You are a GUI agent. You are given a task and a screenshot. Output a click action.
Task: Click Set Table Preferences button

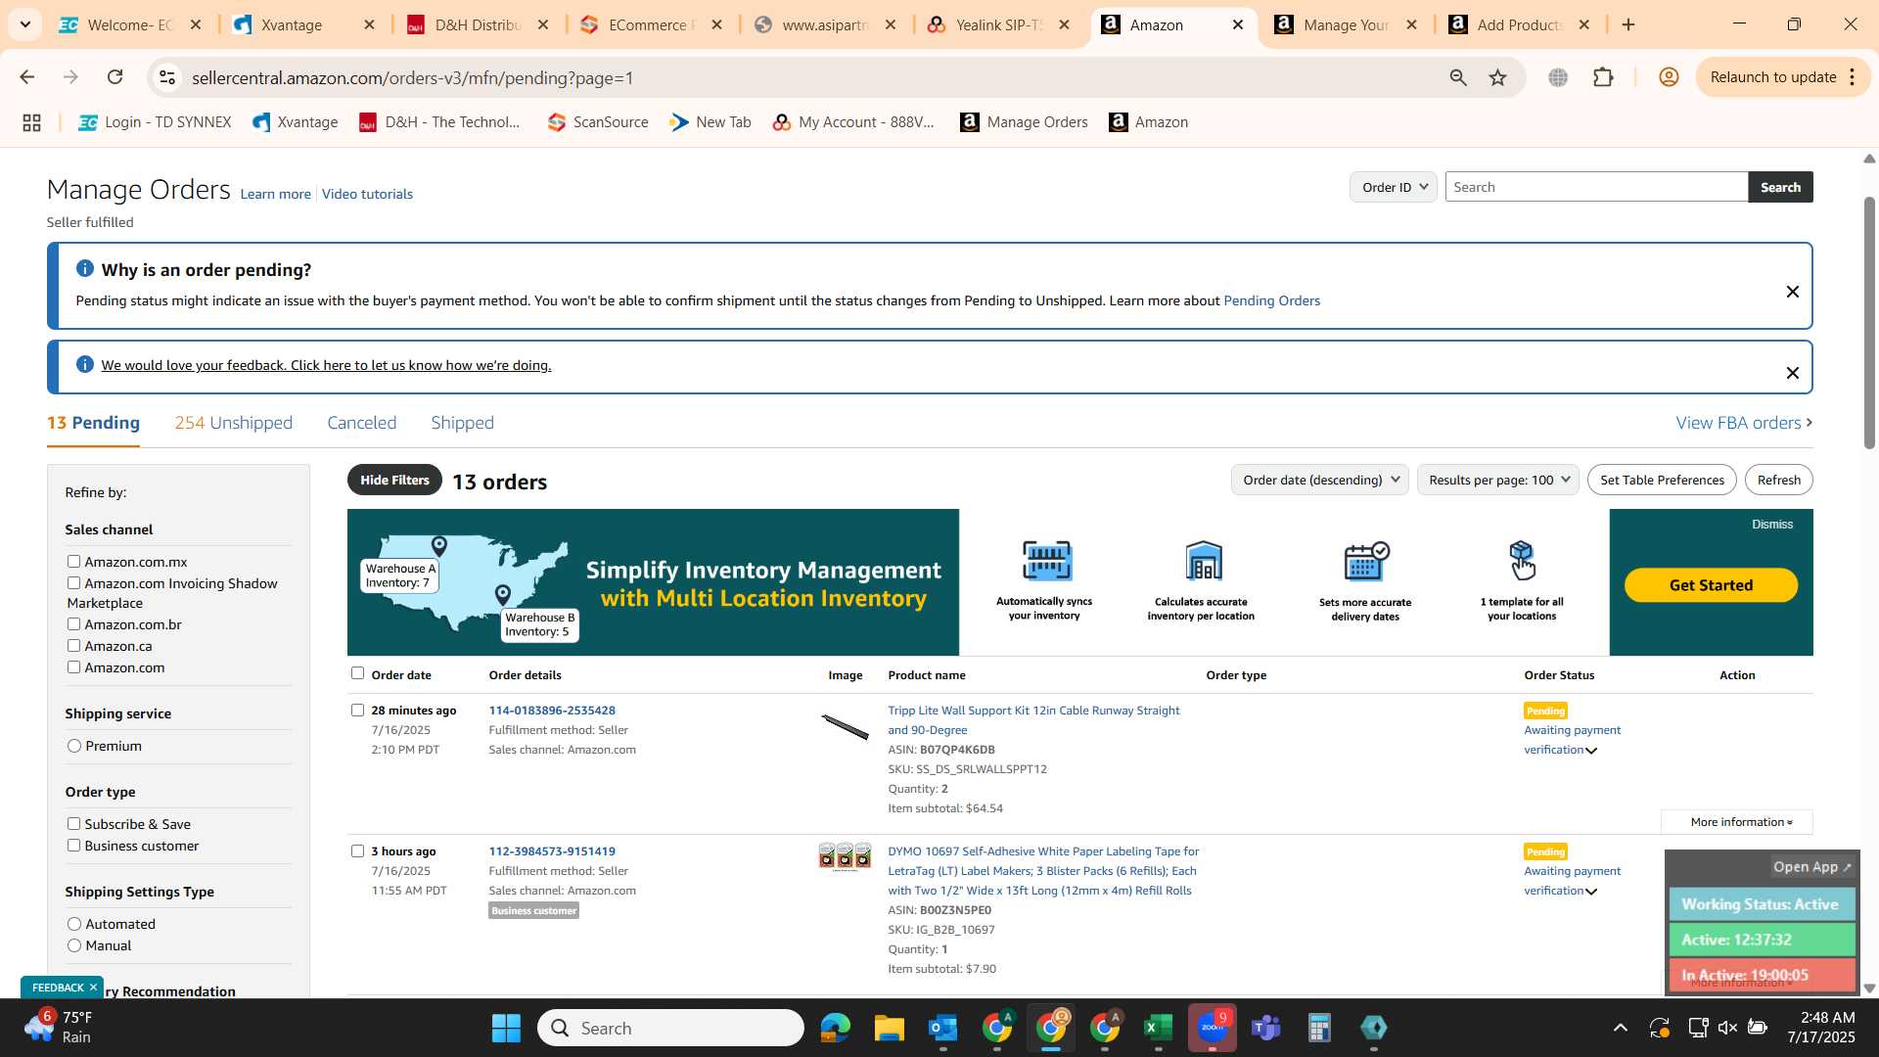click(x=1662, y=480)
